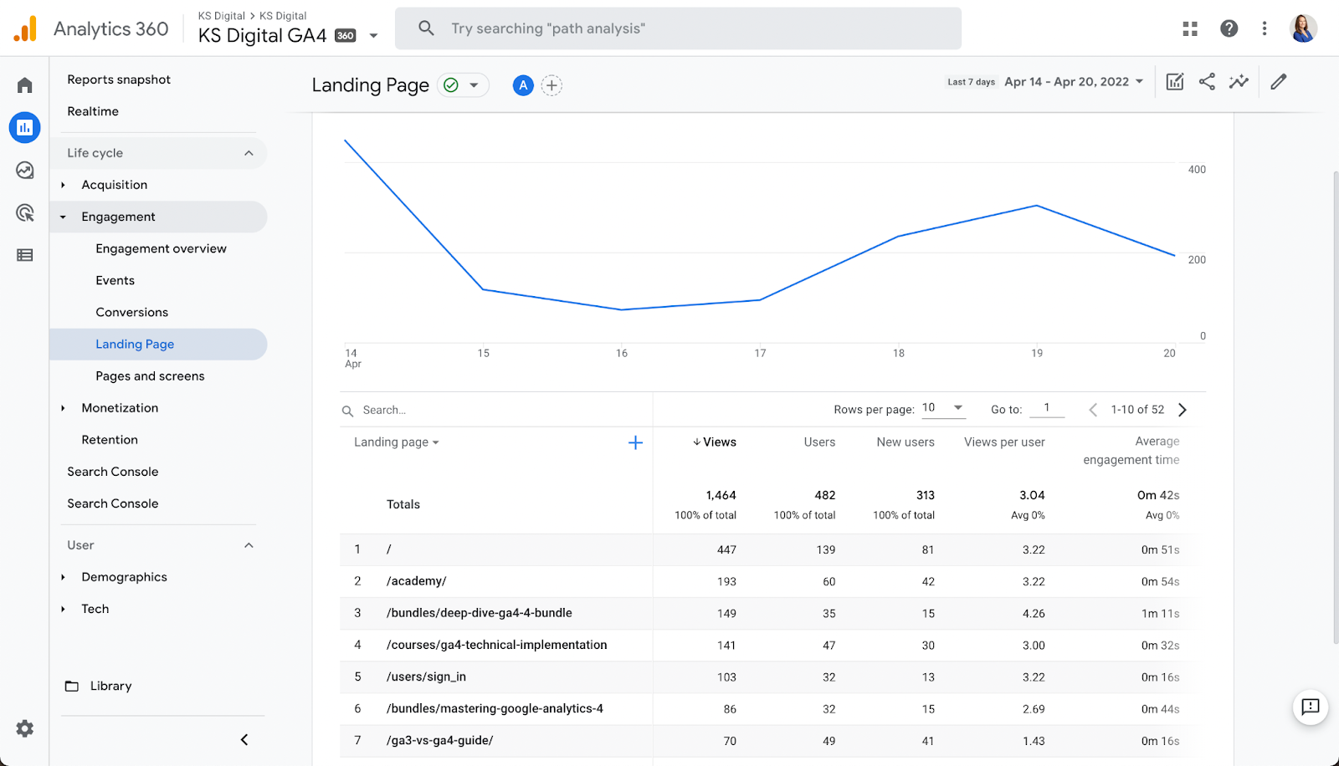Open the Realtime report
The height and width of the screenshot is (766, 1339).
pos(93,111)
